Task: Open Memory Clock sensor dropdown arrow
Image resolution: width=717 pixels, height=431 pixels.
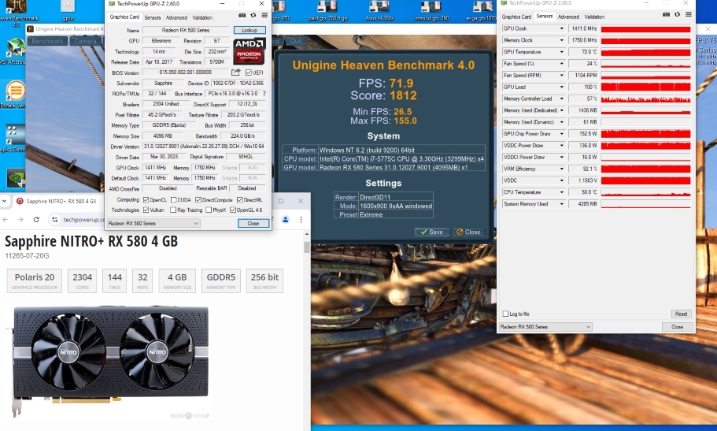Action: pyautogui.click(x=561, y=40)
